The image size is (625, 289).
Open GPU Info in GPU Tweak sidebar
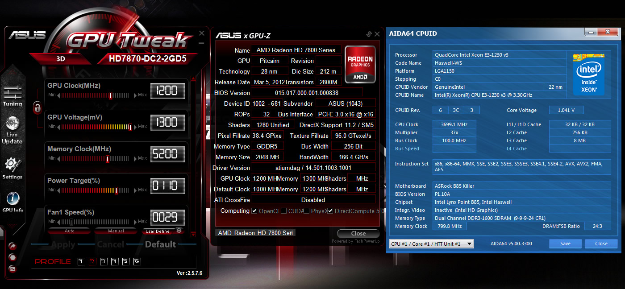point(12,202)
